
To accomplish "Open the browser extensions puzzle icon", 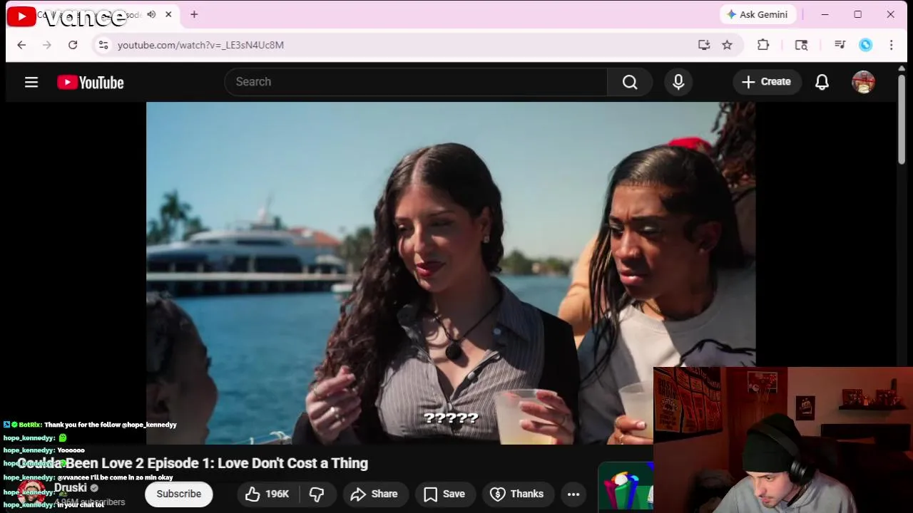I will (763, 45).
